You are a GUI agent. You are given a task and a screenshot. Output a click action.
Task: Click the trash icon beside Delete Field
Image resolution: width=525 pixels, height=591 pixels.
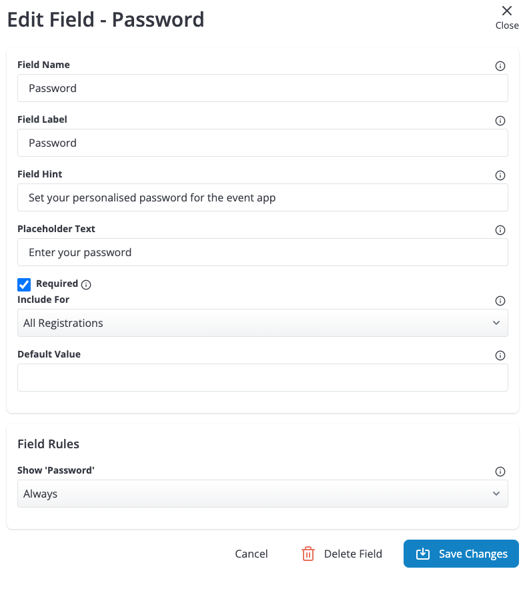[307, 554]
